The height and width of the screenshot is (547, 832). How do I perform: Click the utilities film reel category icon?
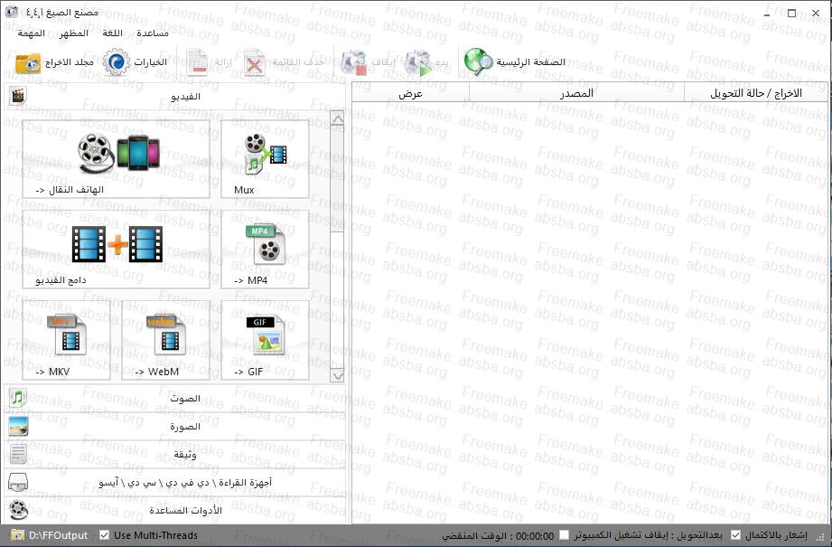[18, 510]
